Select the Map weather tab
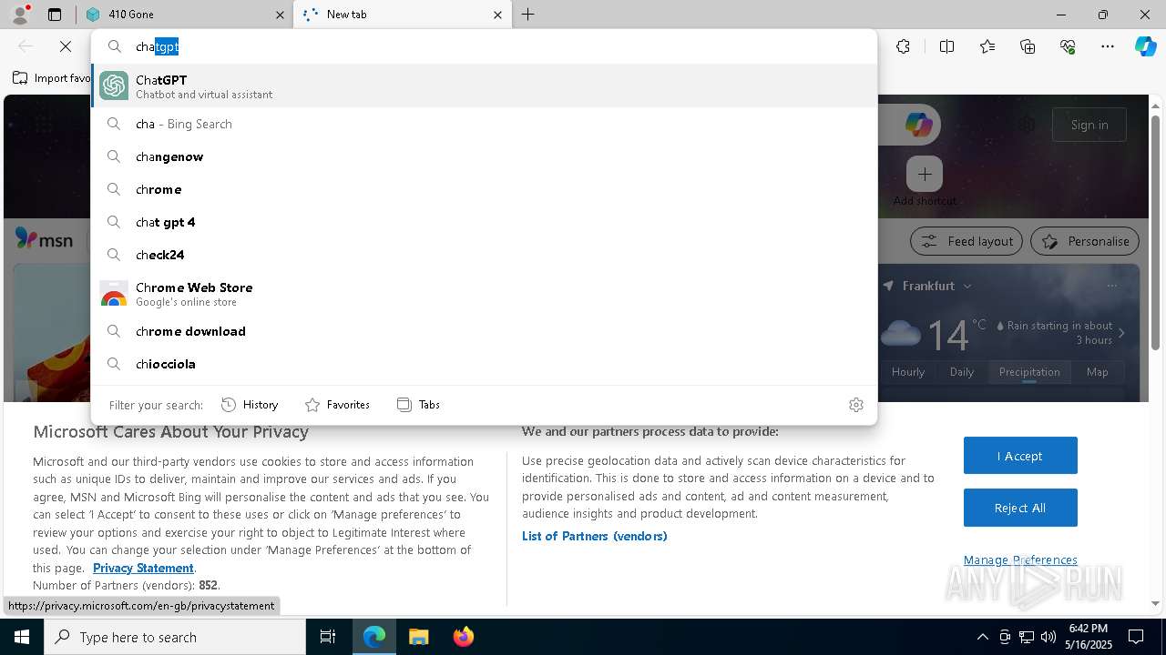The width and height of the screenshot is (1166, 655). [1098, 372]
